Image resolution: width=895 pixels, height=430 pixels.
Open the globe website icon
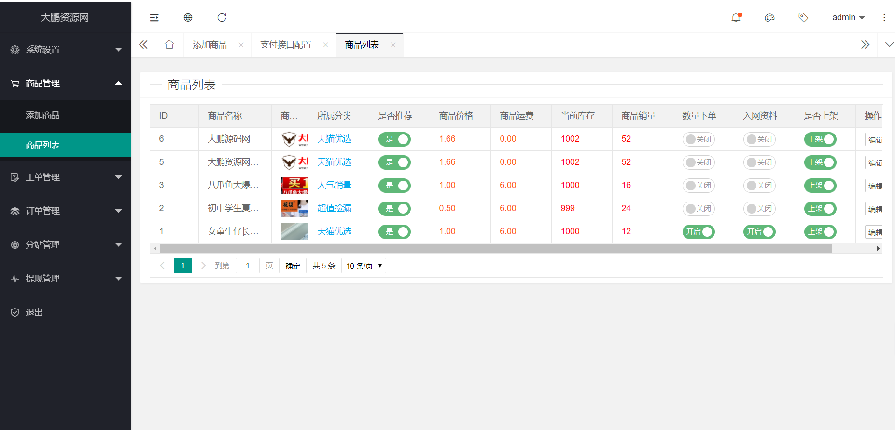point(188,18)
